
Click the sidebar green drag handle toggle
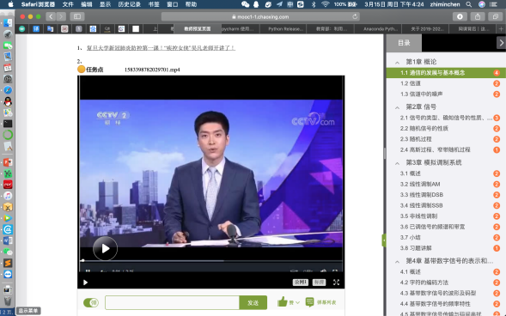point(384,240)
